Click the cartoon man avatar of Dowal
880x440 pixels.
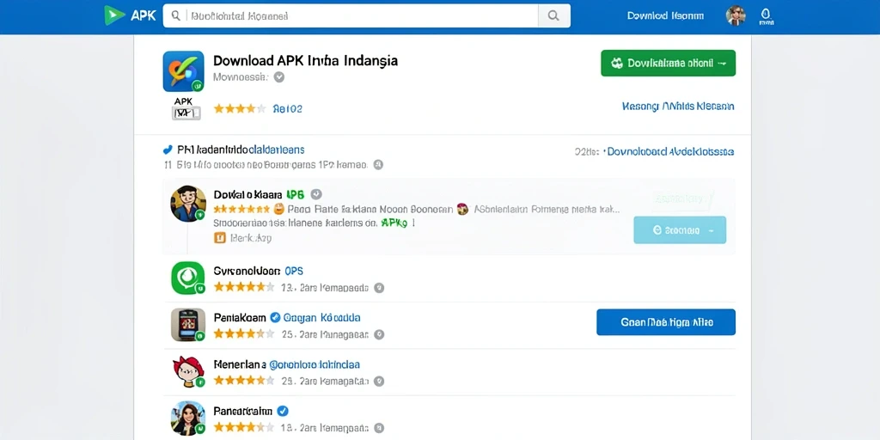tap(188, 203)
